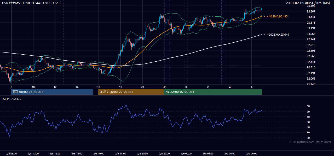Click the '2013-02-05 のUSD/JPY (M5)' chart title
Image resolution: width=334 pixels, height=156 pixels.
pos(308,3)
